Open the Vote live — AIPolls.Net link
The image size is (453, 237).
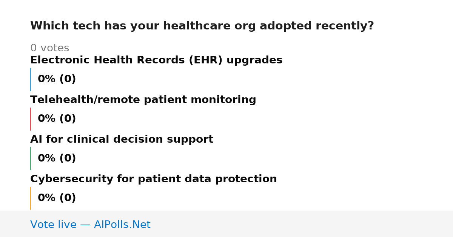pyautogui.click(x=90, y=225)
